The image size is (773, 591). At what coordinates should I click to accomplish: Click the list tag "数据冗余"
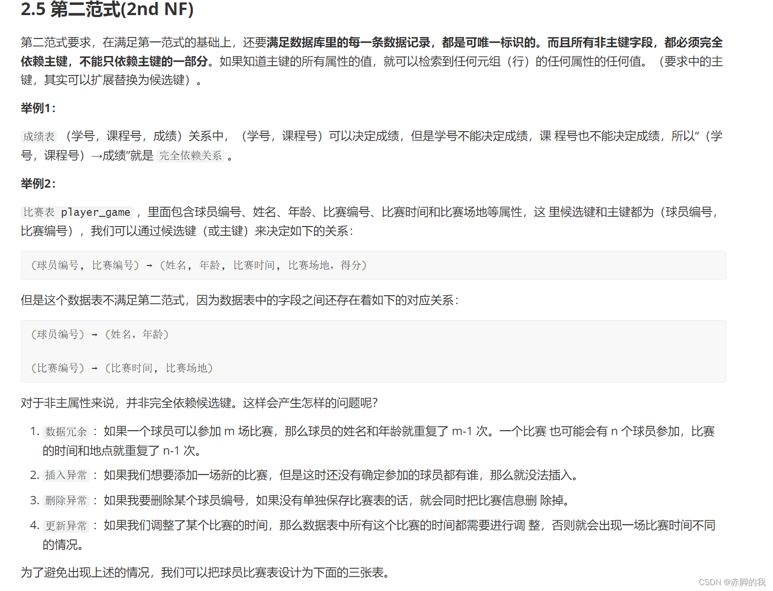pos(66,432)
